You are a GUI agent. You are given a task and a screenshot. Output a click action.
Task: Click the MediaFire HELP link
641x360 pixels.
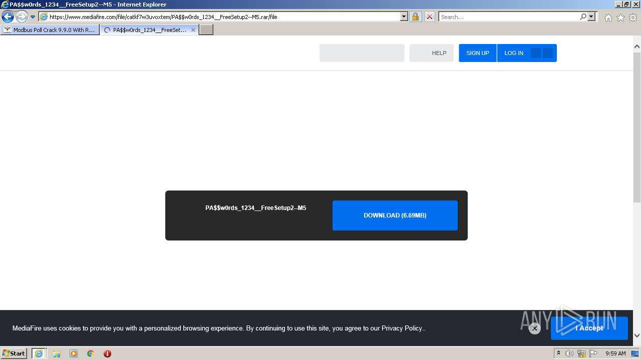(439, 53)
